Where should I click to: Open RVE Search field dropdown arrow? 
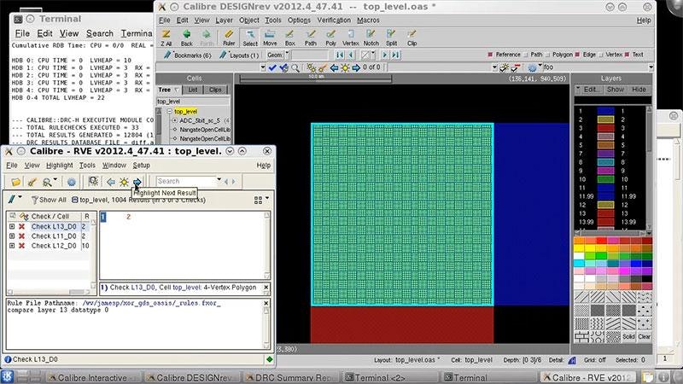tap(219, 179)
